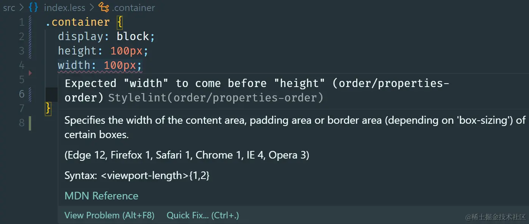Image resolution: width=529 pixels, height=224 pixels.
Task: Open the MDN Reference link
Action: (x=101, y=196)
